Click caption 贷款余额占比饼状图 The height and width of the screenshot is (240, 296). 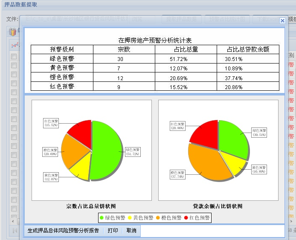pos(218,206)
